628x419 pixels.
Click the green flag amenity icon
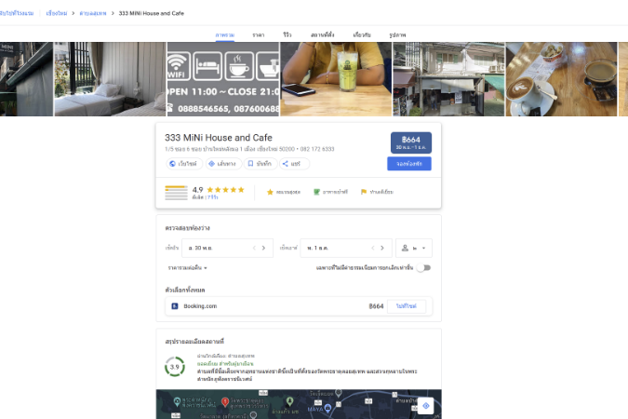coord(316,192)
